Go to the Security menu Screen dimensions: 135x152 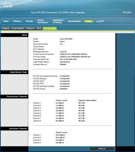29,21
